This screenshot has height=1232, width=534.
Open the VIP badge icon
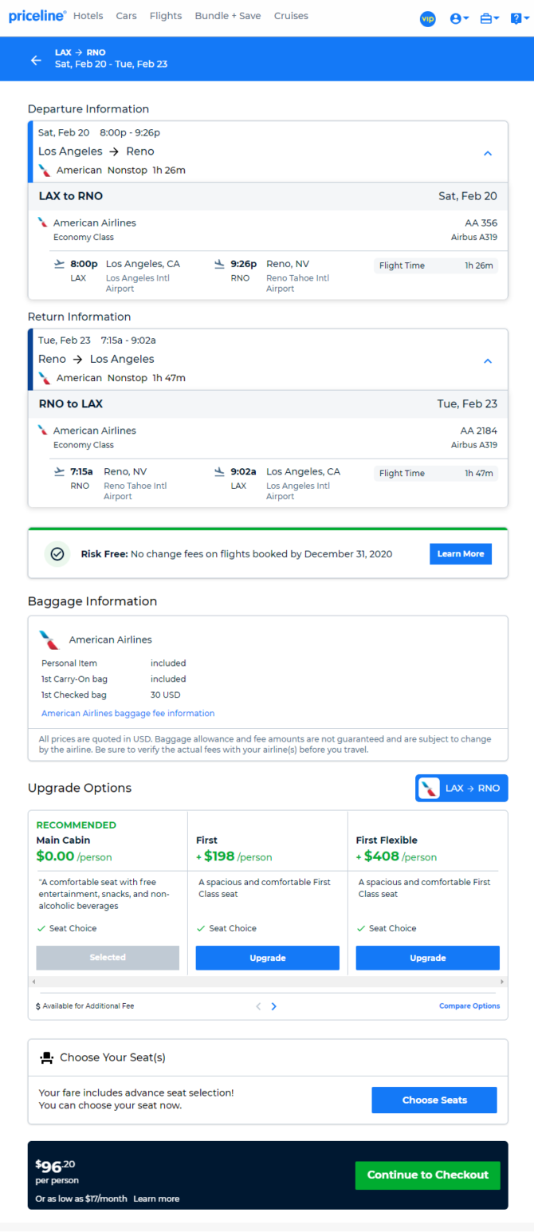pos(428,18)
